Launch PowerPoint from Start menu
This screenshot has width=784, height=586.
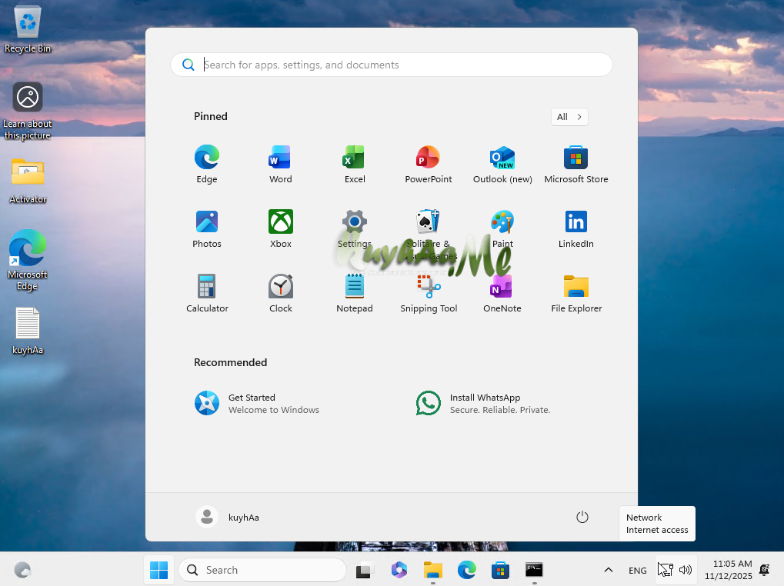[x=429, y=165]
